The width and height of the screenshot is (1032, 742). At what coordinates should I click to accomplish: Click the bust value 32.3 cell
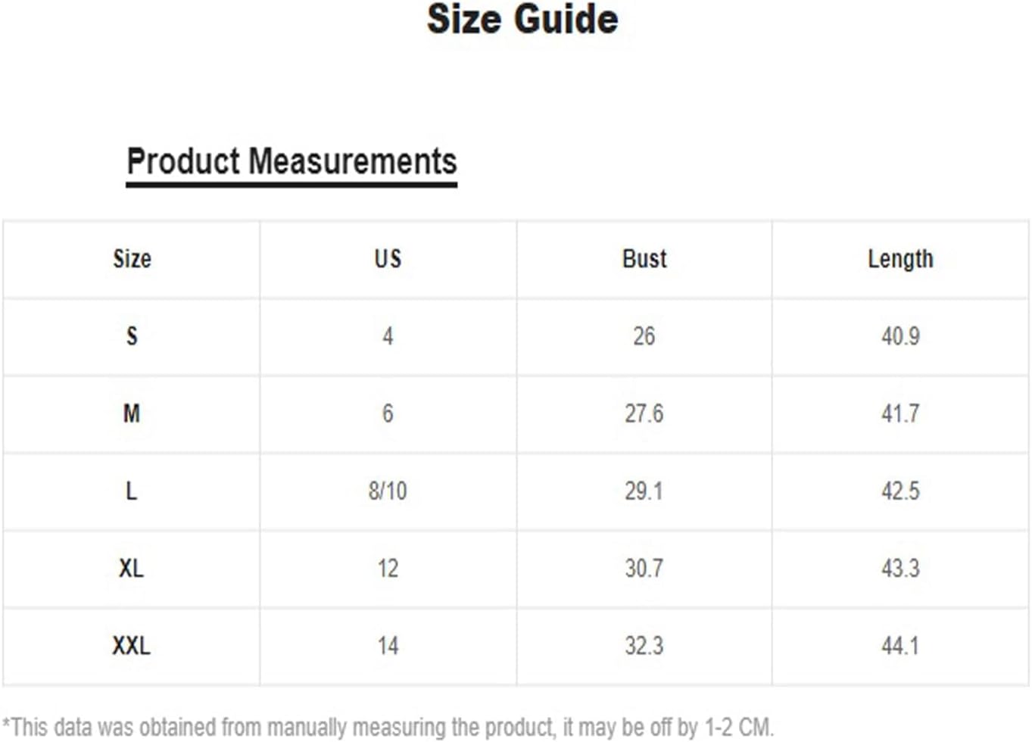[644, 646]
